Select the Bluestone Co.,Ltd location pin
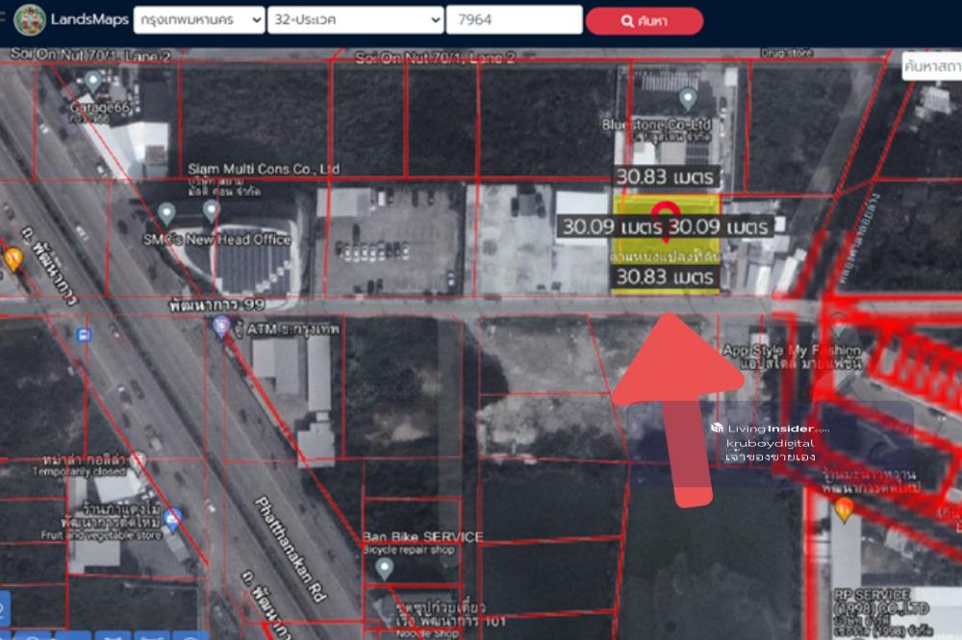 [687, 98]
